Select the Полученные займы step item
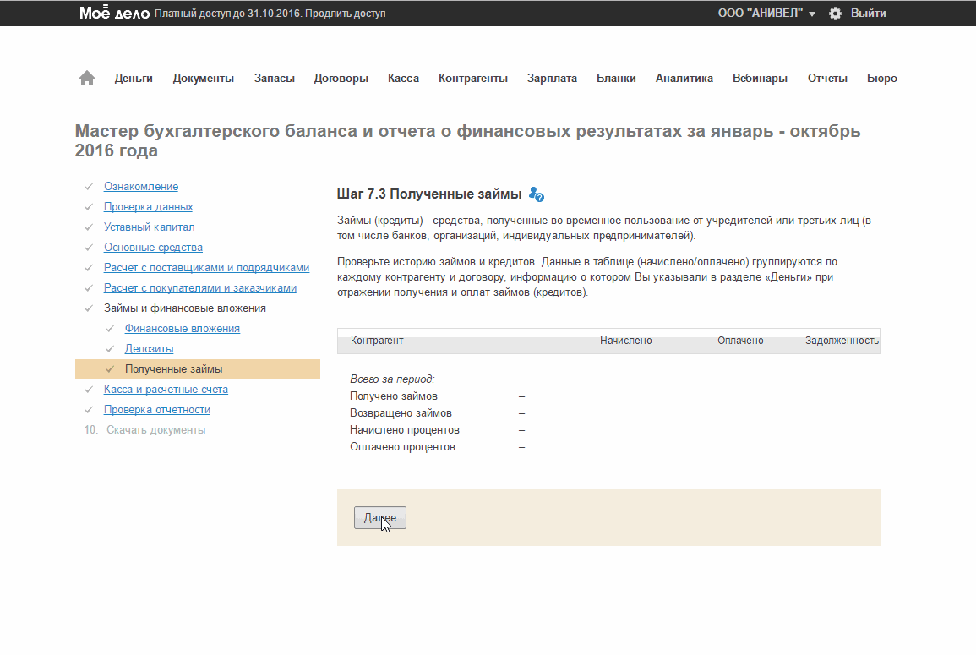Image resolution: width=976 pixels, height=655 pixels. click(173, 369)
